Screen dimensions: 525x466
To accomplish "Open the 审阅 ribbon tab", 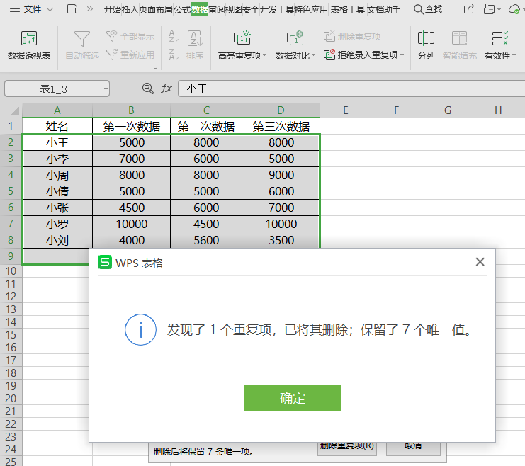I will pyautogui.click(x=216, y=9).
